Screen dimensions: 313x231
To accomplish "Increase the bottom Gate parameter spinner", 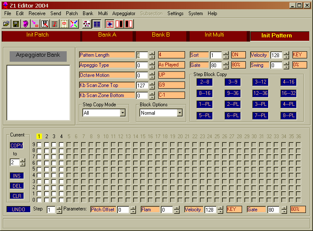I will point(284,208).
